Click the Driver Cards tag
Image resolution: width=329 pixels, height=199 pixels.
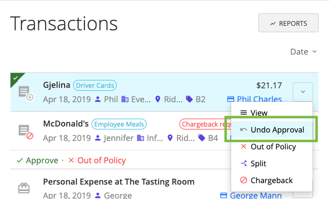(95, 85)
